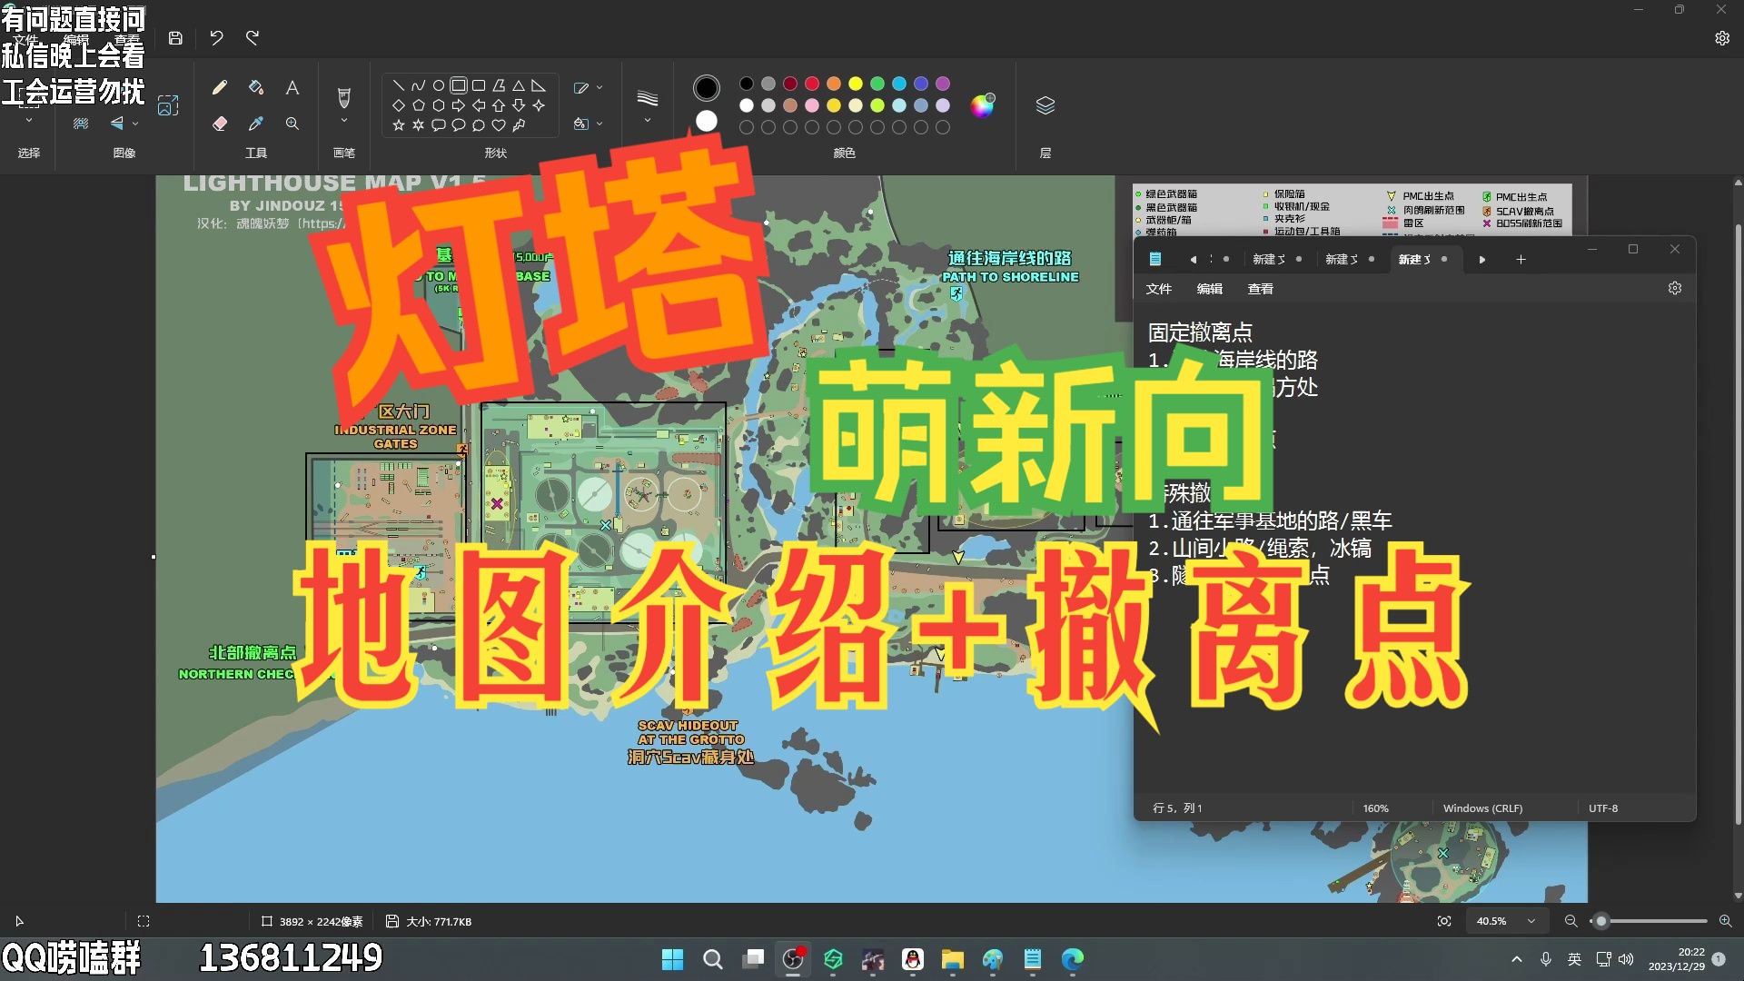Open the Windows Start menu
The image size is (1744, 981).
point(672,959)
